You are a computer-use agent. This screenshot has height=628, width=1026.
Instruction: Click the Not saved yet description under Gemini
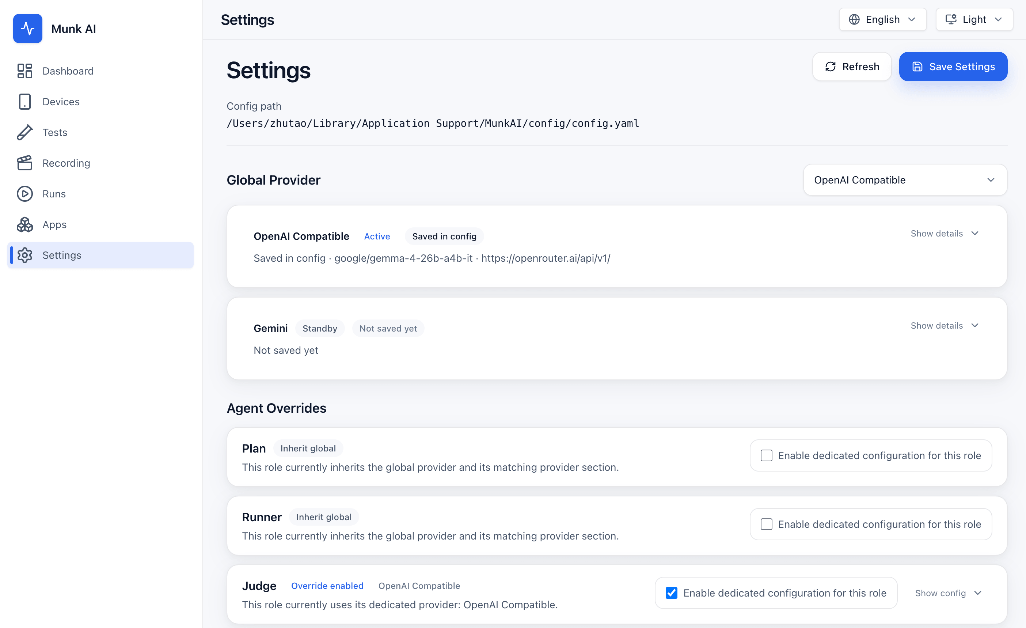click(286, 350)
